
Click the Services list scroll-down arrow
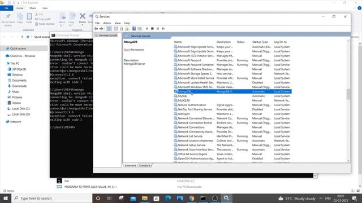coord(348,161)
